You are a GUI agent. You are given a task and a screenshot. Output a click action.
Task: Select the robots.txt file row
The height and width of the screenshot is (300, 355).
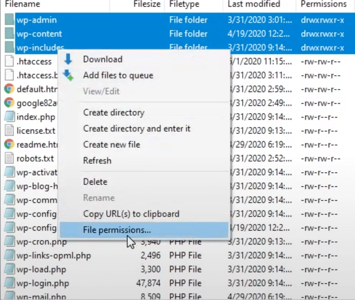coord(35,158)
